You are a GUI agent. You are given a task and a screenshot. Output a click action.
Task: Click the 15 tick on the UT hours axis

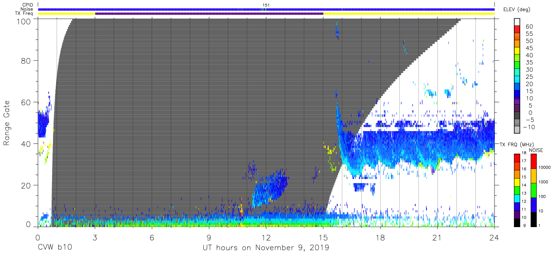323,238
